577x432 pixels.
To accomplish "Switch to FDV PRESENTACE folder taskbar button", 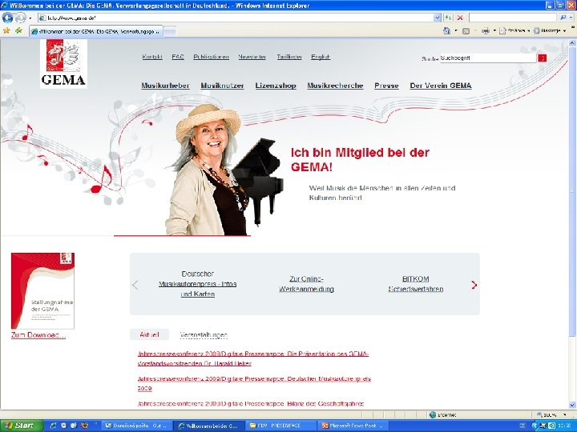I will coord(280,426).
